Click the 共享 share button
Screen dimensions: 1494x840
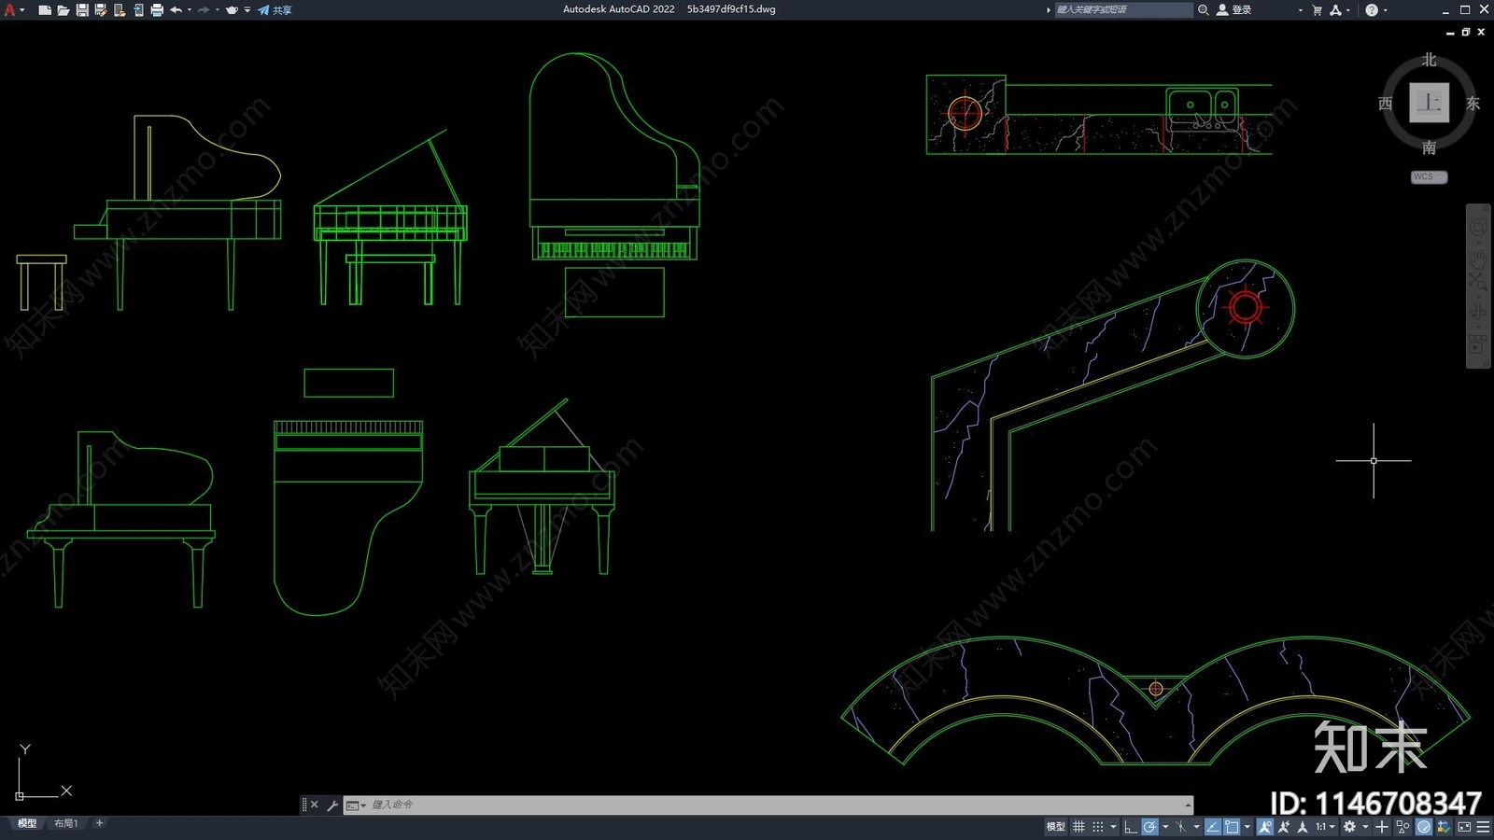point(275,10)
